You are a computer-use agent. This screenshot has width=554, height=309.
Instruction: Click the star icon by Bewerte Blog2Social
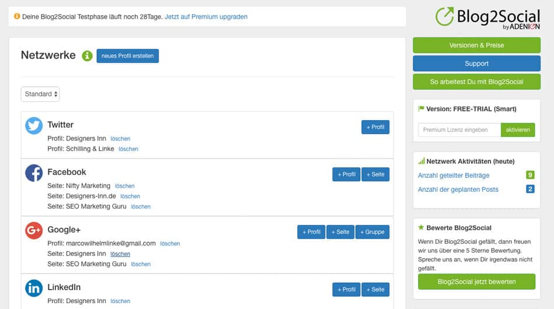click(x=421, y=227)
